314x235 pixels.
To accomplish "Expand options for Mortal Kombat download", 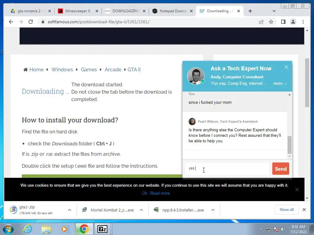I will click(x=141, y=210).
